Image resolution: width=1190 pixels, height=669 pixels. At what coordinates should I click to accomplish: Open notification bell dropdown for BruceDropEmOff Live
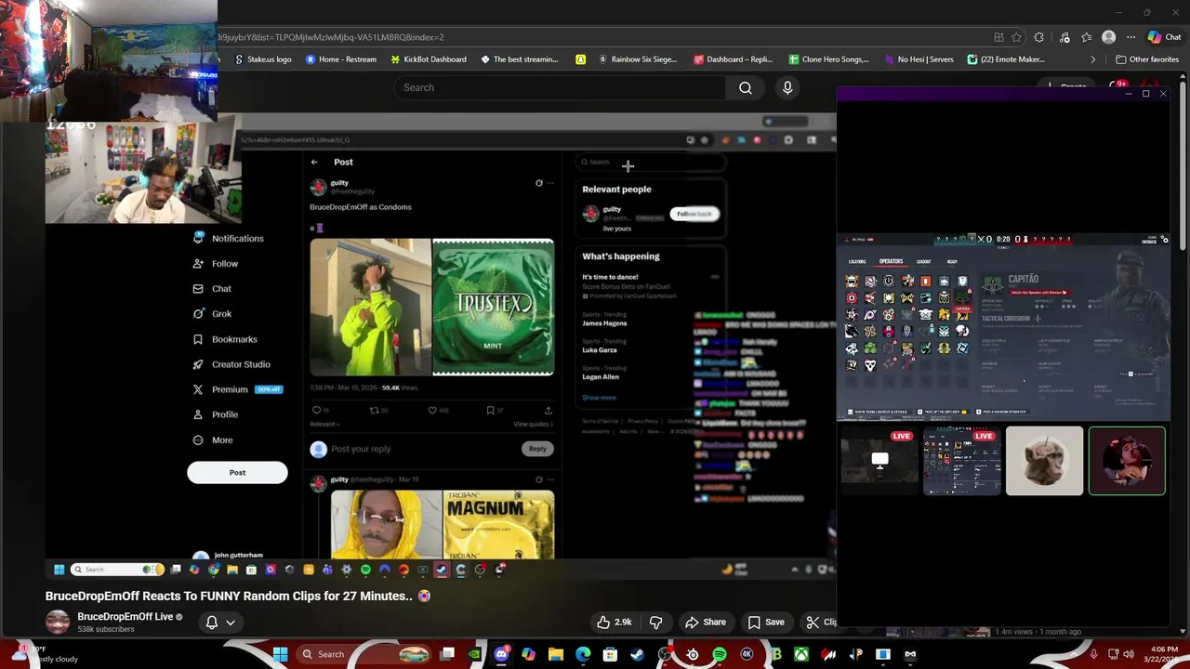click(x=220, y=623)
